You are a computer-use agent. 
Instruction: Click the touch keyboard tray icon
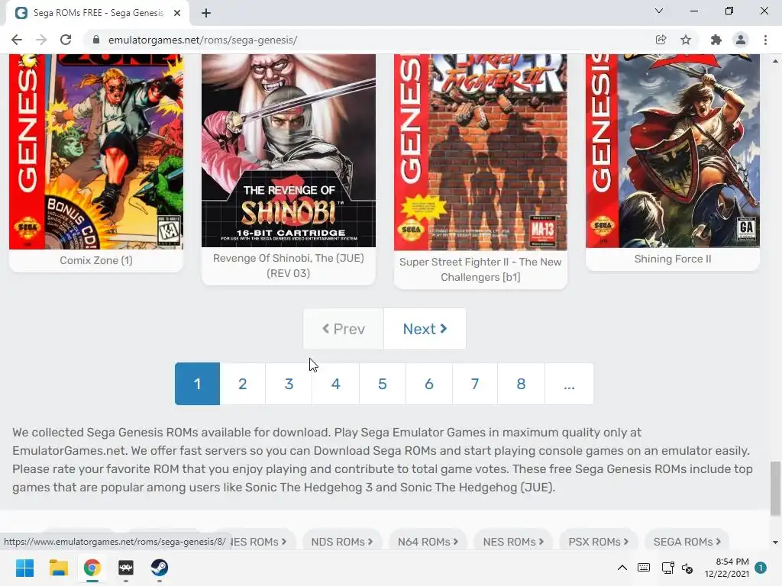pos(644,568)
